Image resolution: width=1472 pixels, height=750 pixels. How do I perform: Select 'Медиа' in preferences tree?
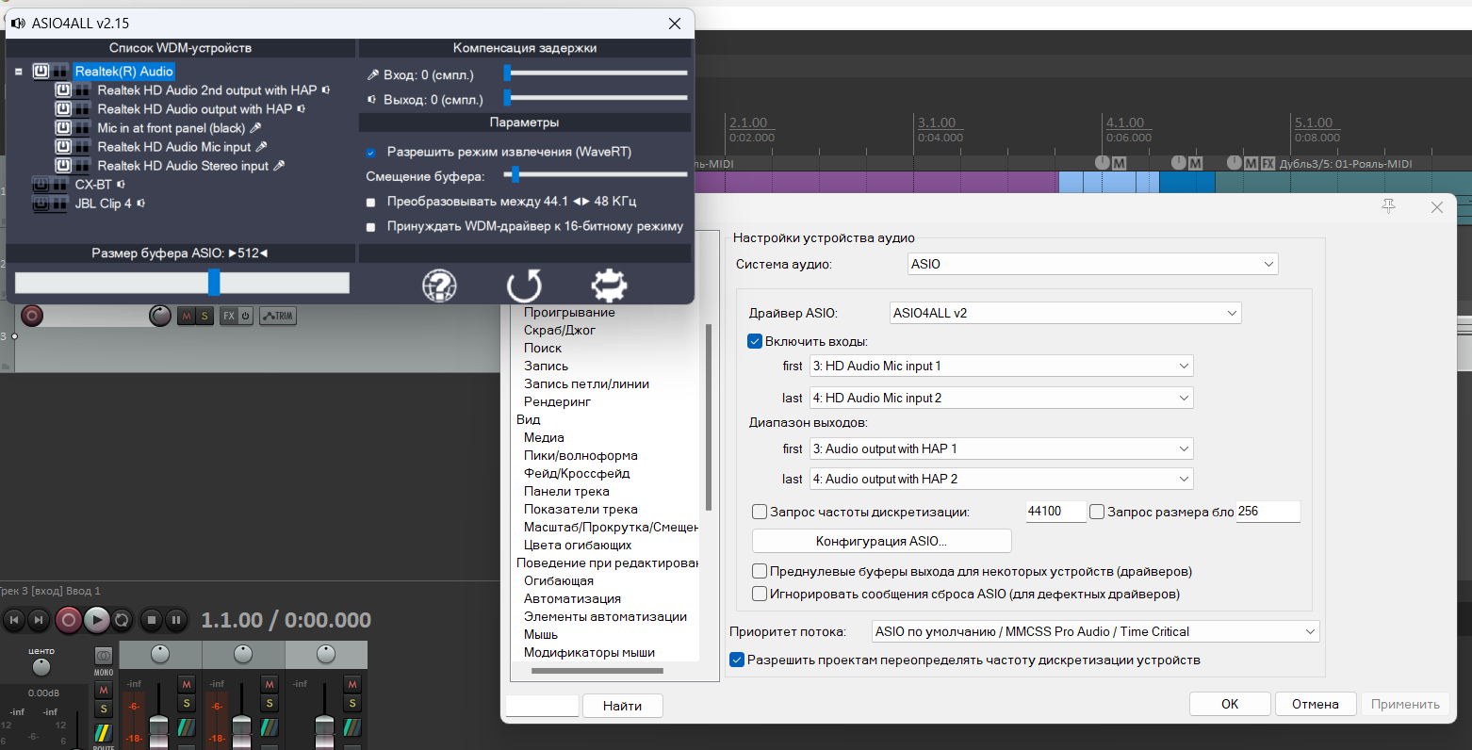click(x=544, y=437)
